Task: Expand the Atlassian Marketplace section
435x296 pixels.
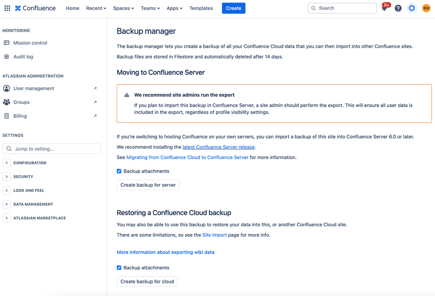Action: 7,218
